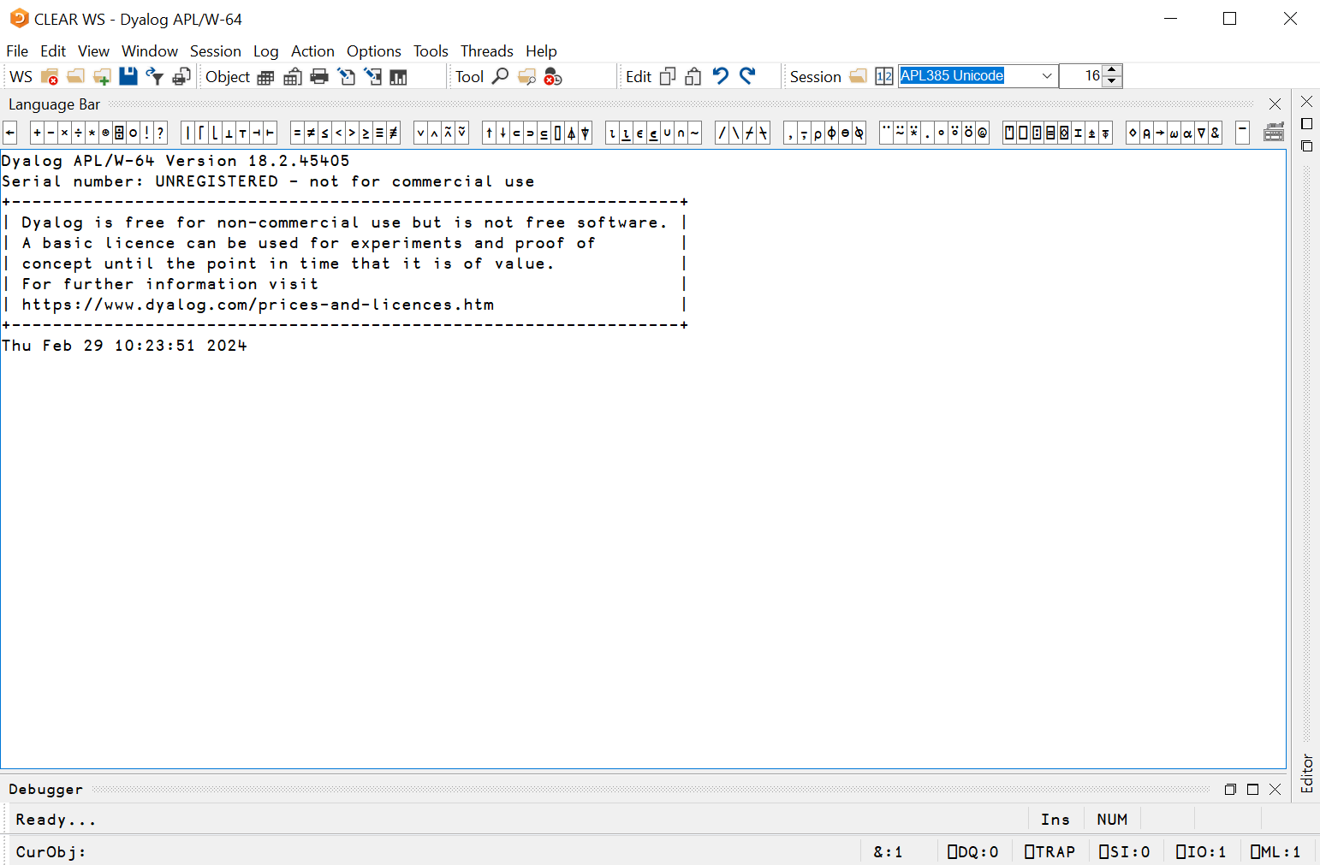Image resolution: width=1320 pixels, height=865 pixels.
Task: Click the Edit toolbar paste clipboard icon
Action: click(x=693, y=77)
